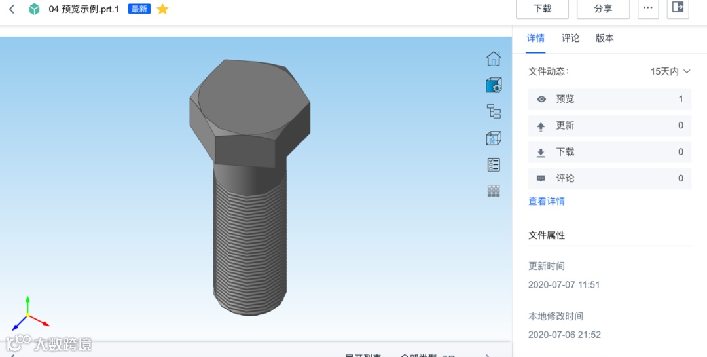This screenshot has width=707, height=357.
Task: Switch to the 详情 tab
Action: (535, 39)
